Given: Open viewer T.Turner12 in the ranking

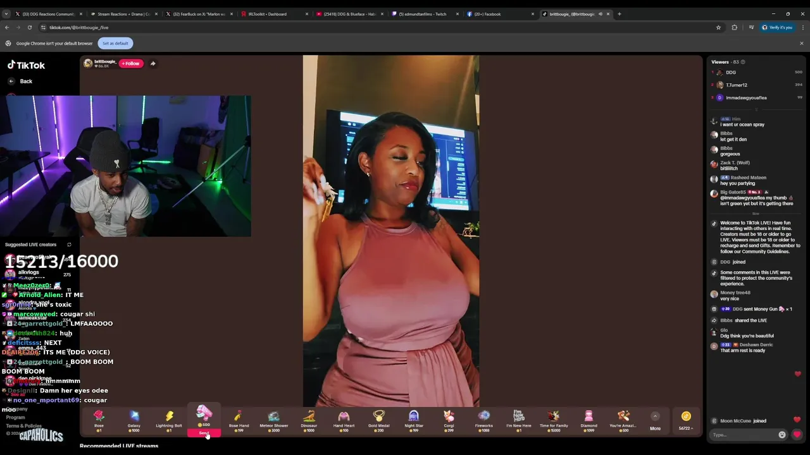Looking at the screenshot, I should (757, 85).
